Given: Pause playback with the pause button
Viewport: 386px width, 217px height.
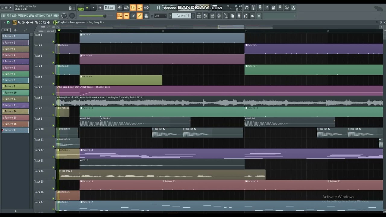Looking at the screenshot, I should [x=87, y=8].
